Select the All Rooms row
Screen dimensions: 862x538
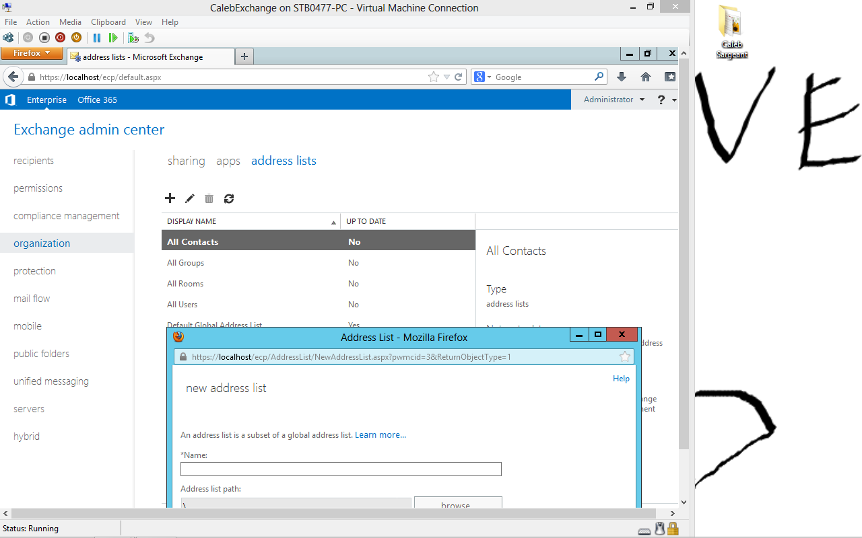(x=319, y=284)
